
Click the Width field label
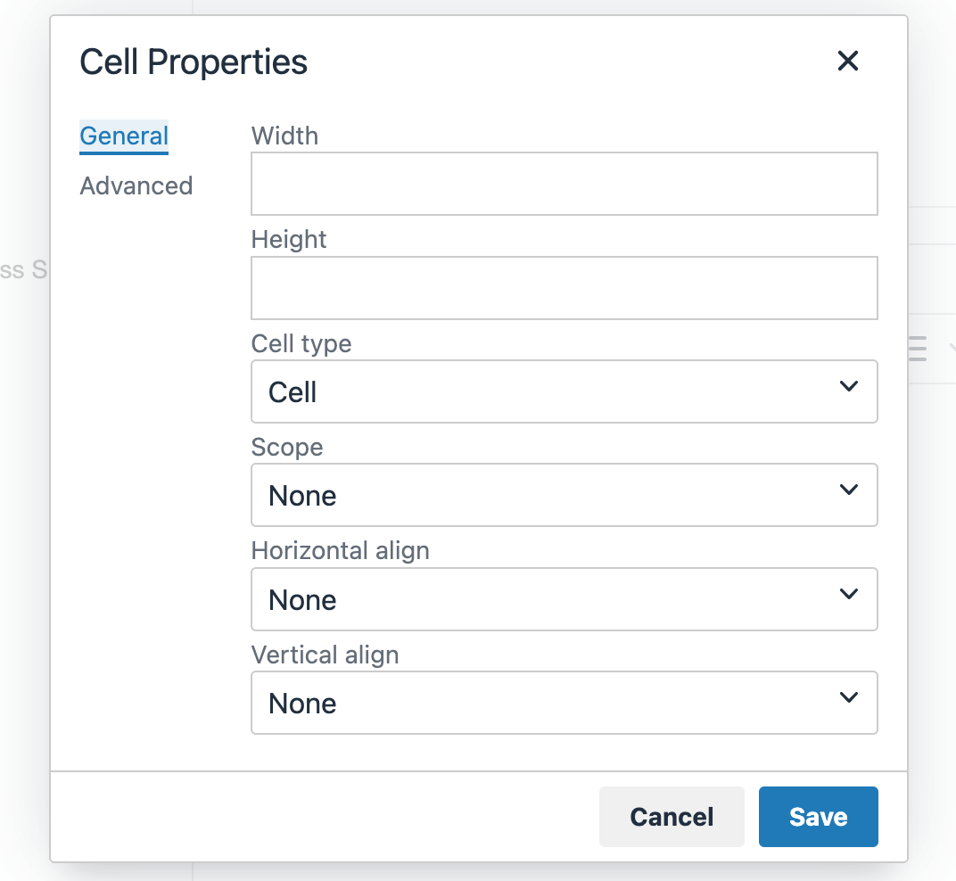(x=284, y=136)
